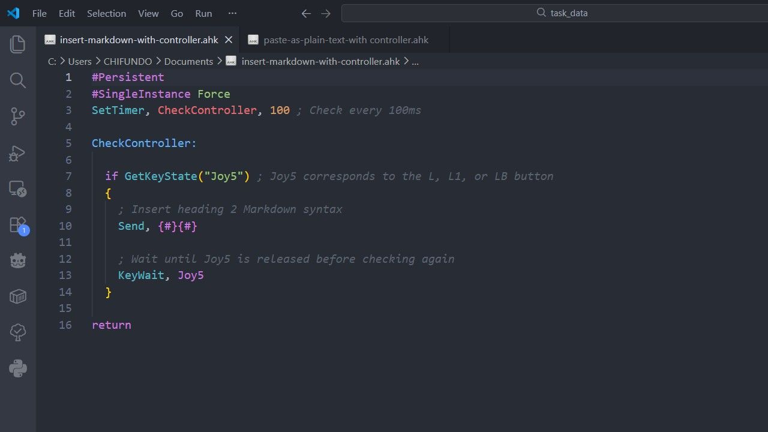The height and width of the screenshot is (432, 768).
Task: Open the View menu
Action: (148, 13)
